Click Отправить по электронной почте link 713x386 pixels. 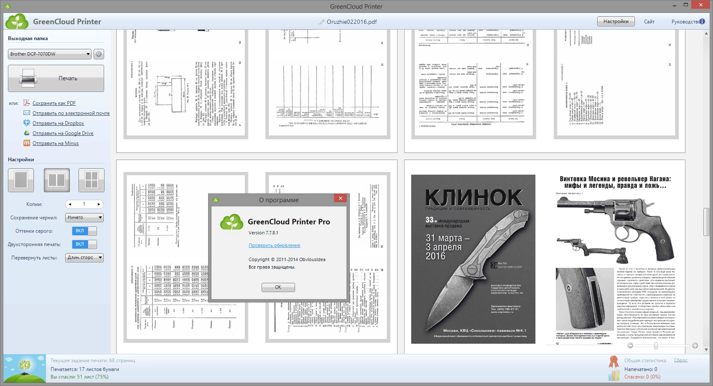(x=71, y=113)
